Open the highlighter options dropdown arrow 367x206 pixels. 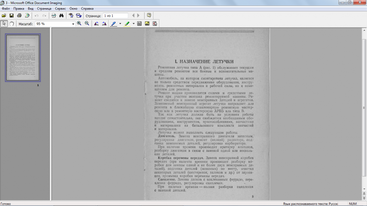click(x=134, y=23)
